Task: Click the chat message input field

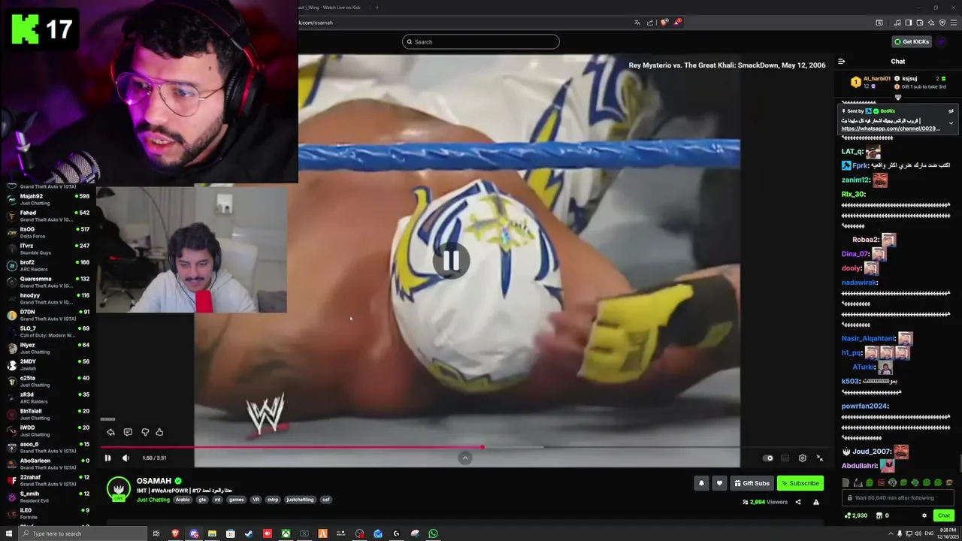Action: 899,497
